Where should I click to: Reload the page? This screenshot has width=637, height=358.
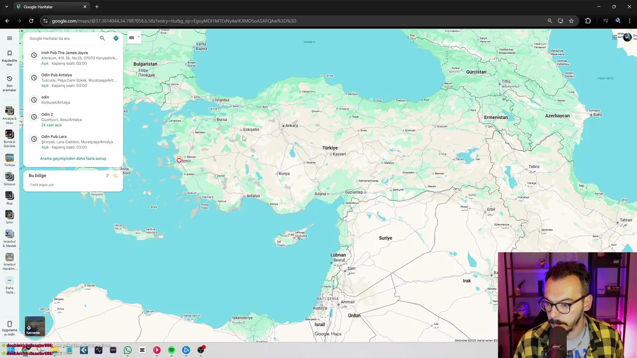(x=31, y=21)
